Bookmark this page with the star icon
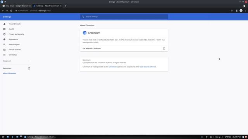Image resolution: width=248 pixels, height=139 pixels. tap(232, 10)
